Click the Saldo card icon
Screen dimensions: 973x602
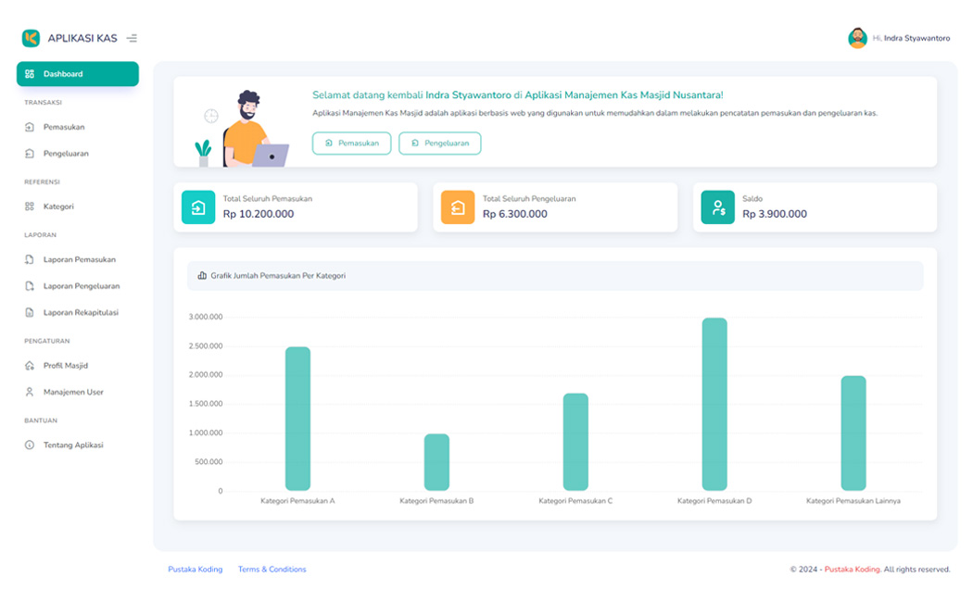pos(717,207)
